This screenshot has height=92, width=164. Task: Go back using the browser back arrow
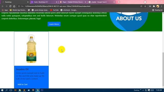click(x=3, y=6)
